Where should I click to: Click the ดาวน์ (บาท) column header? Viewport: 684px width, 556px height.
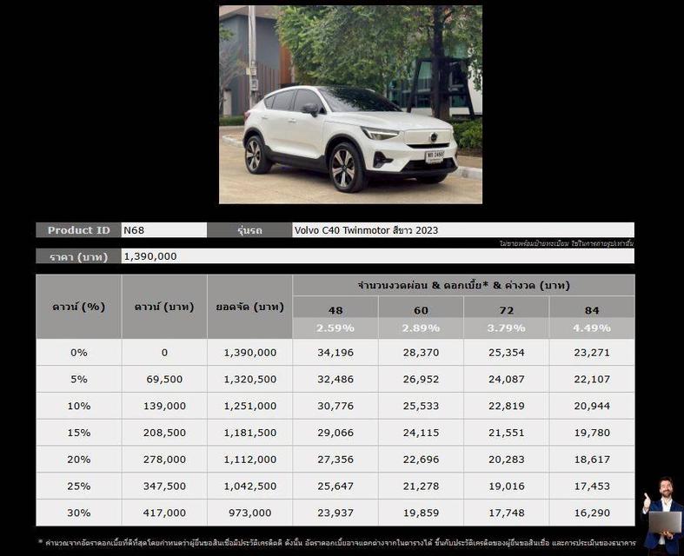click(164, 307)
